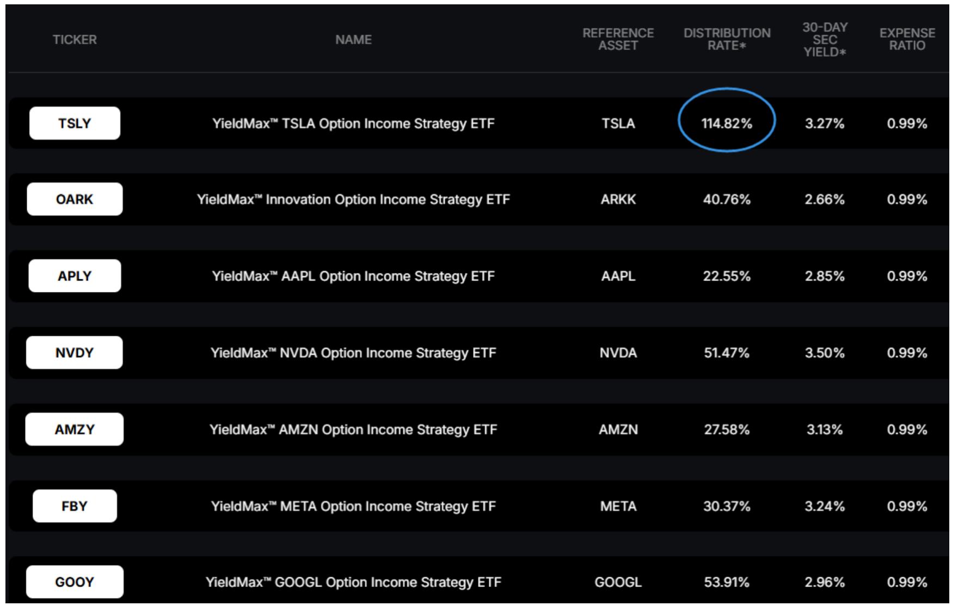Click the circled 114.82% distribution rate

pyautogui.click(x=727, y=123)
